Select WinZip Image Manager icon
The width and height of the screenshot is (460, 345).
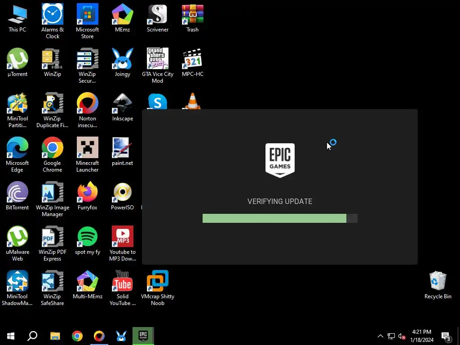tap(53, 199)
